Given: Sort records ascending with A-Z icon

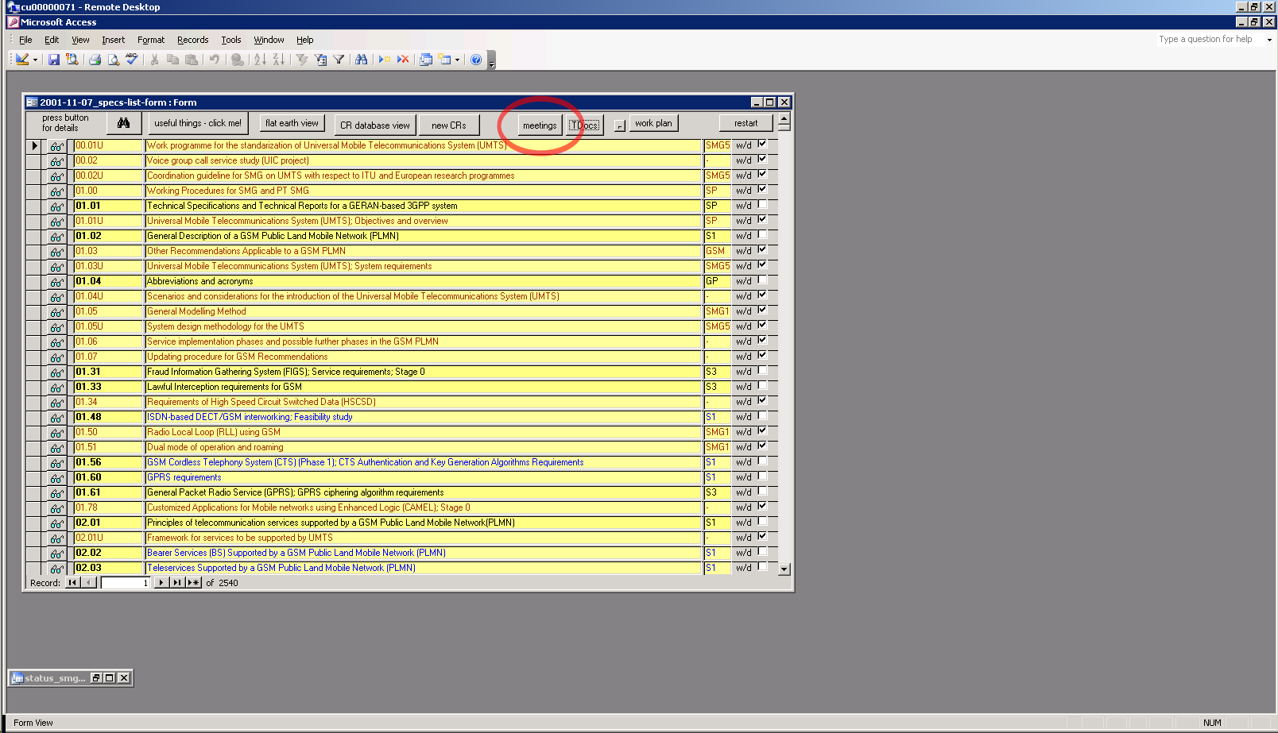Looking at the screenshot, I should (x=259, y=60).
